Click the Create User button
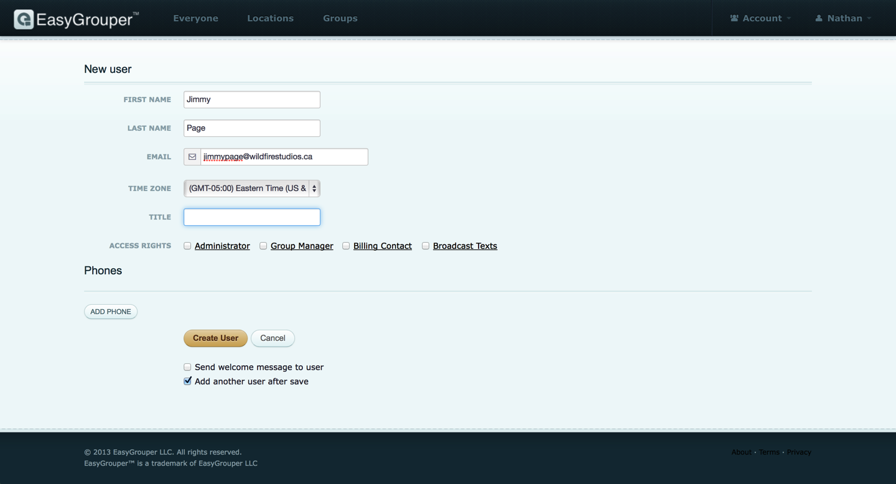The width and height of the screenshot is (896, 484). 215,338
